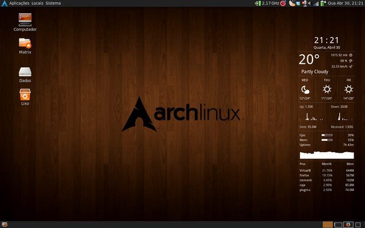Select the Dados drive icon
The width and height of the screenshot is (365, 228).
coord(25,75)
